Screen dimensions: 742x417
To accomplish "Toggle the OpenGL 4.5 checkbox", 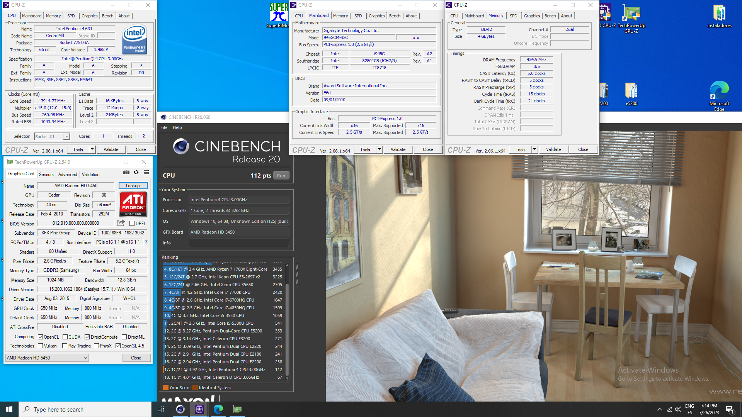I will click(x=118, y=346).
